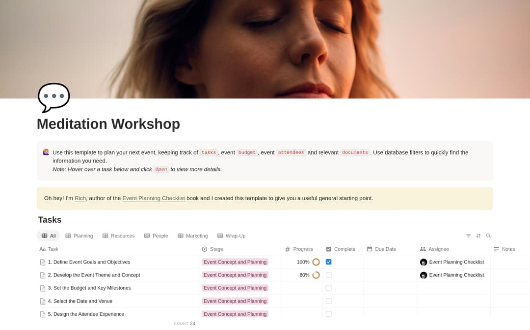This screenshot has width=530, height=330.
Task: Switch to the All tab
Action: point(48,236)
